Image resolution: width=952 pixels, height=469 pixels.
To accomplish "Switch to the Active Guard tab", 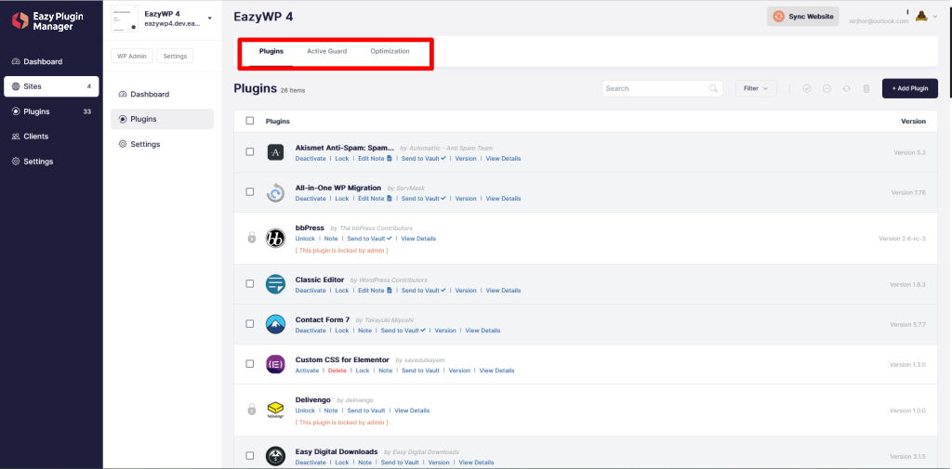I will coord(326,52).
